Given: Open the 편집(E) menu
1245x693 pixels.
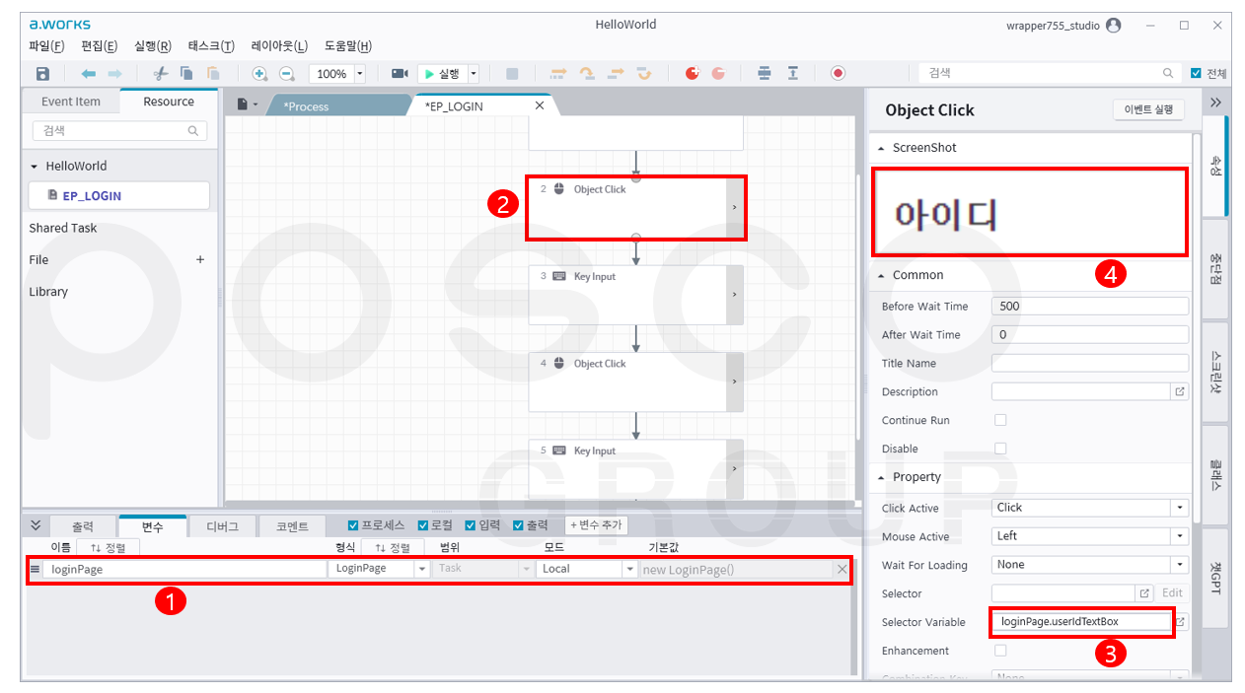Looking at the screenshot, I should [100, 46].
